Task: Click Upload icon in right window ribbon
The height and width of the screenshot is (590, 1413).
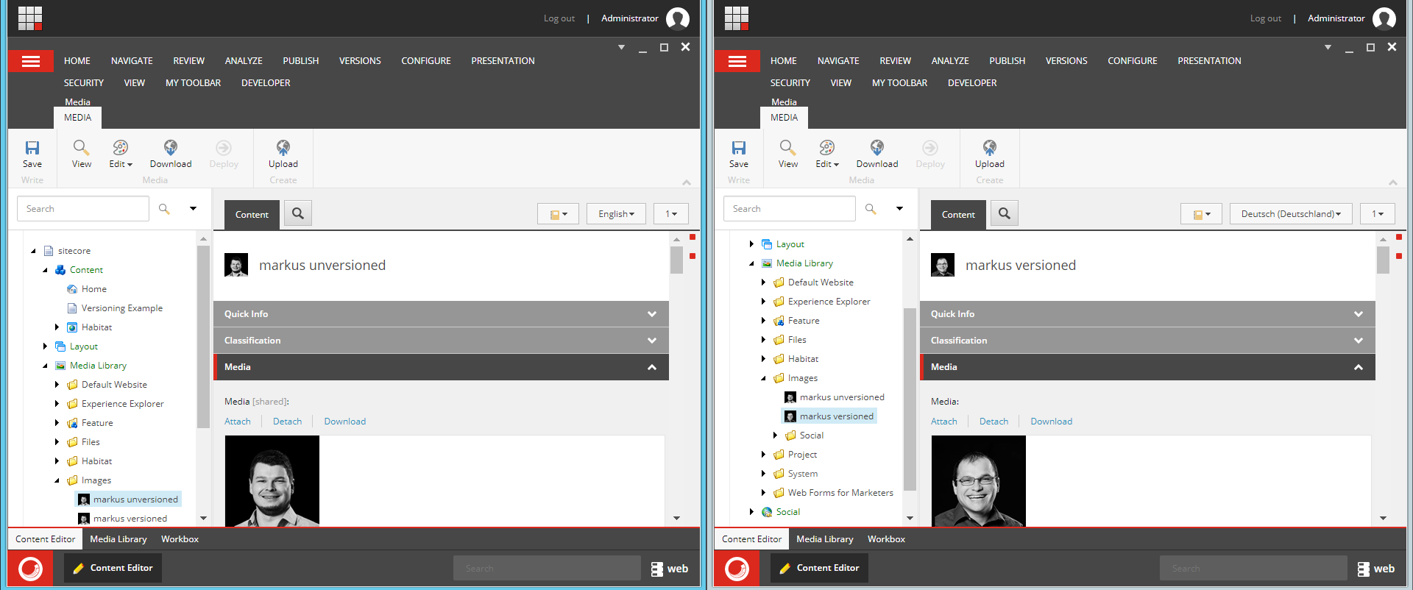Action: pyautogui.click(x=990, y=148)
